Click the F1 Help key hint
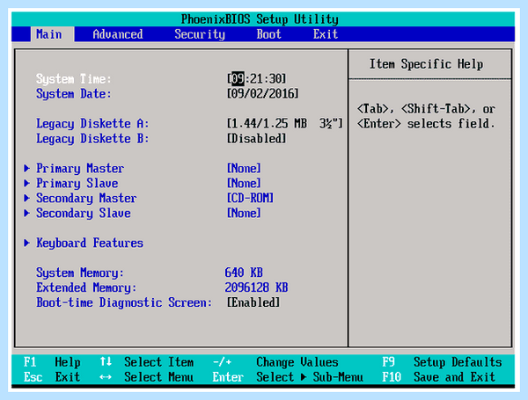The width and height of the screenshot is (528, 400). [52, 362]
